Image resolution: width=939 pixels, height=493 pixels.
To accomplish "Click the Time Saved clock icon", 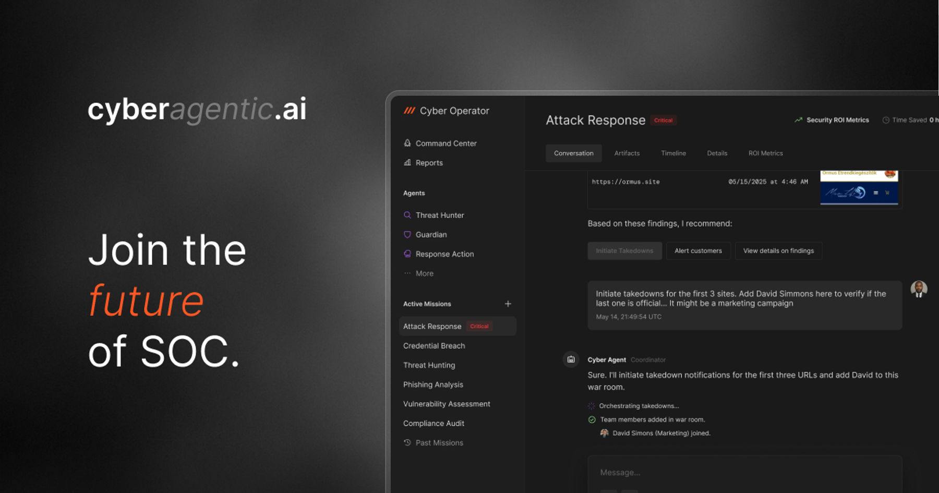I will point(886,120).
